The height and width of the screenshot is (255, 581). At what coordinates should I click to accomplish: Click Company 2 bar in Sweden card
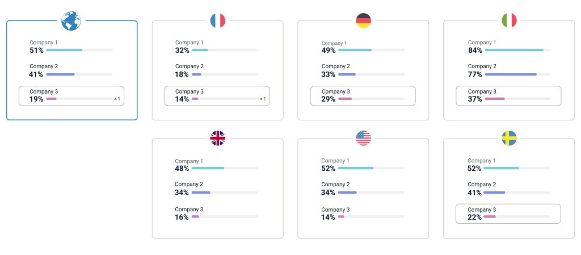[495, 193]
